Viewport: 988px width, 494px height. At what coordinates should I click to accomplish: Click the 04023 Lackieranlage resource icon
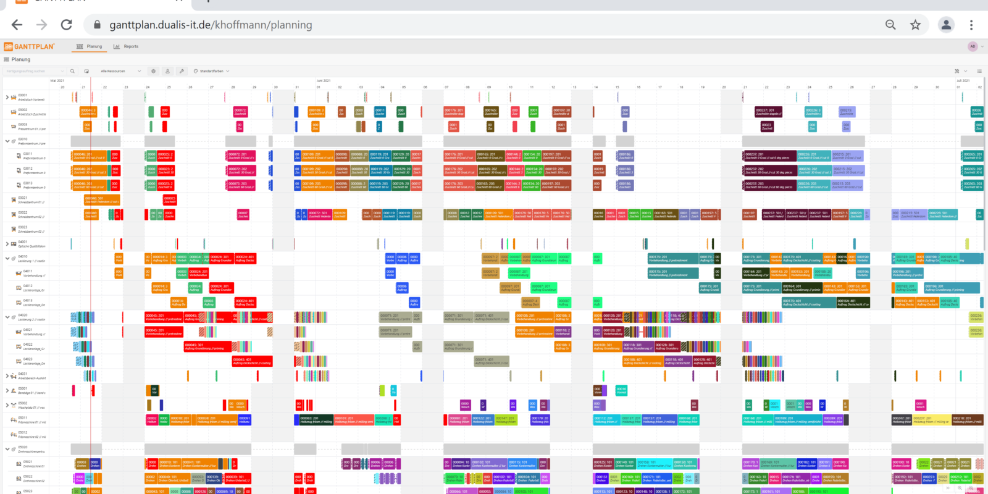19,361
